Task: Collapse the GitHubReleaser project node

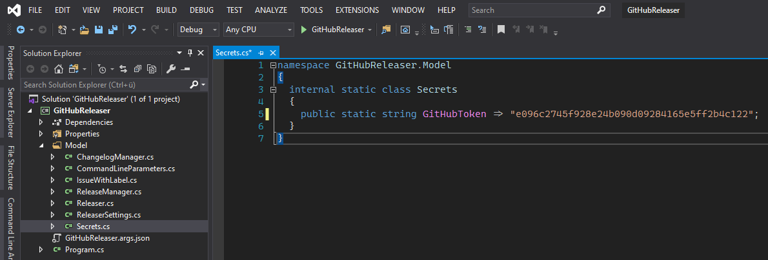Action: (30, 111)
